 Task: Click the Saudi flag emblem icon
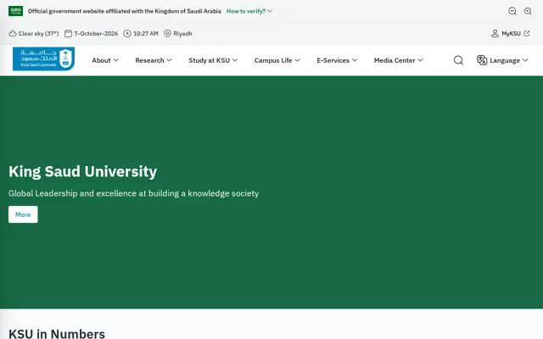pyautogui.click(x=15, y=11)
